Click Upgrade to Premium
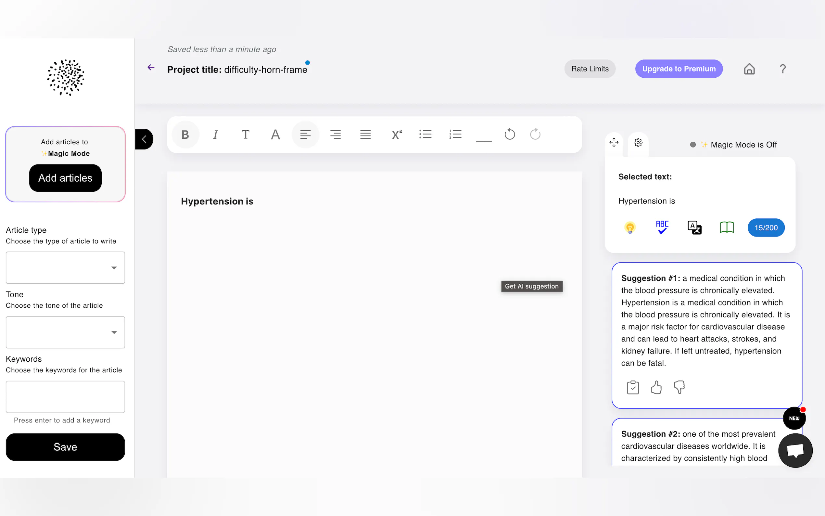825x516 pixels. point(679,69)
